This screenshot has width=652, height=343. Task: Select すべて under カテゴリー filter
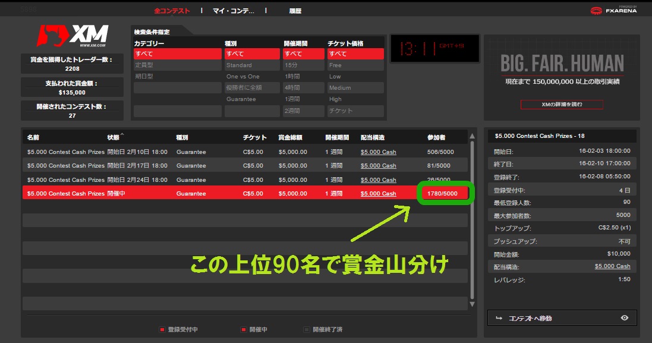tap(178, 54)
